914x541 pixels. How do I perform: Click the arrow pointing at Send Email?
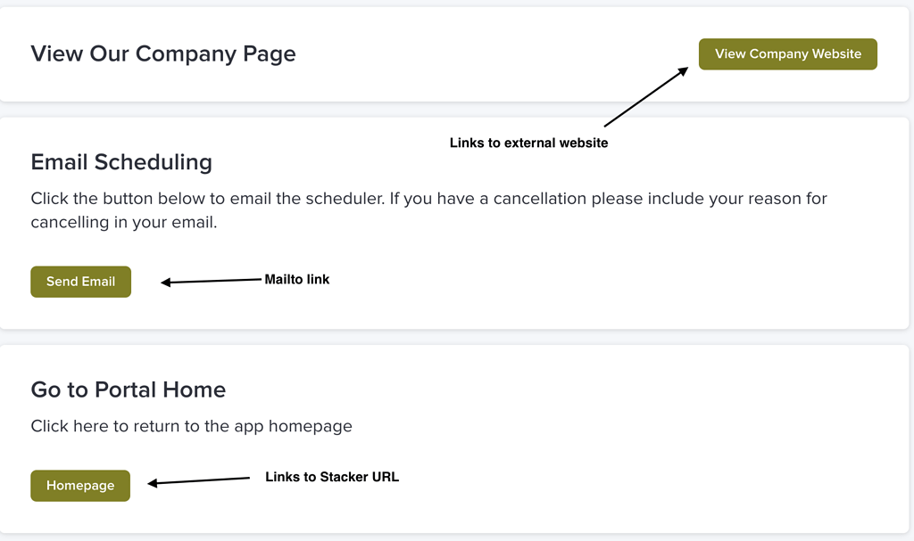pos(211,282)
